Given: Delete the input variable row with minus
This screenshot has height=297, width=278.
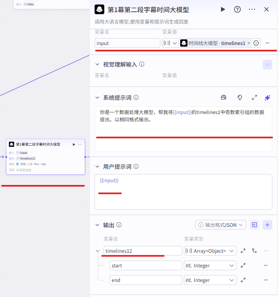Looking at the screenshot, I should pyautogui.click(x=267, y=43).
